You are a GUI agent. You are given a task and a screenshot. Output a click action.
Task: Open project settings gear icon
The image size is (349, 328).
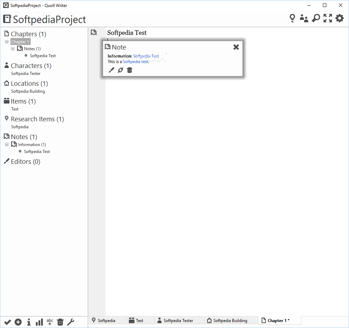[340, 18]
